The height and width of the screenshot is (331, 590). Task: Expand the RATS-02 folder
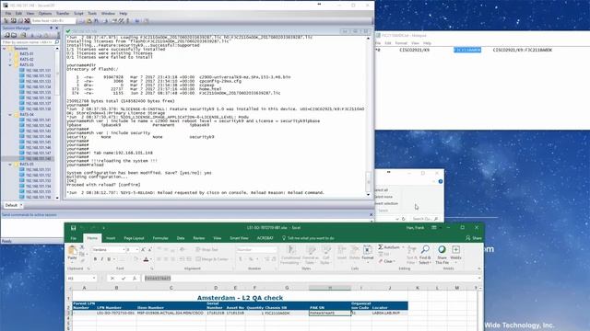(10, 59)
